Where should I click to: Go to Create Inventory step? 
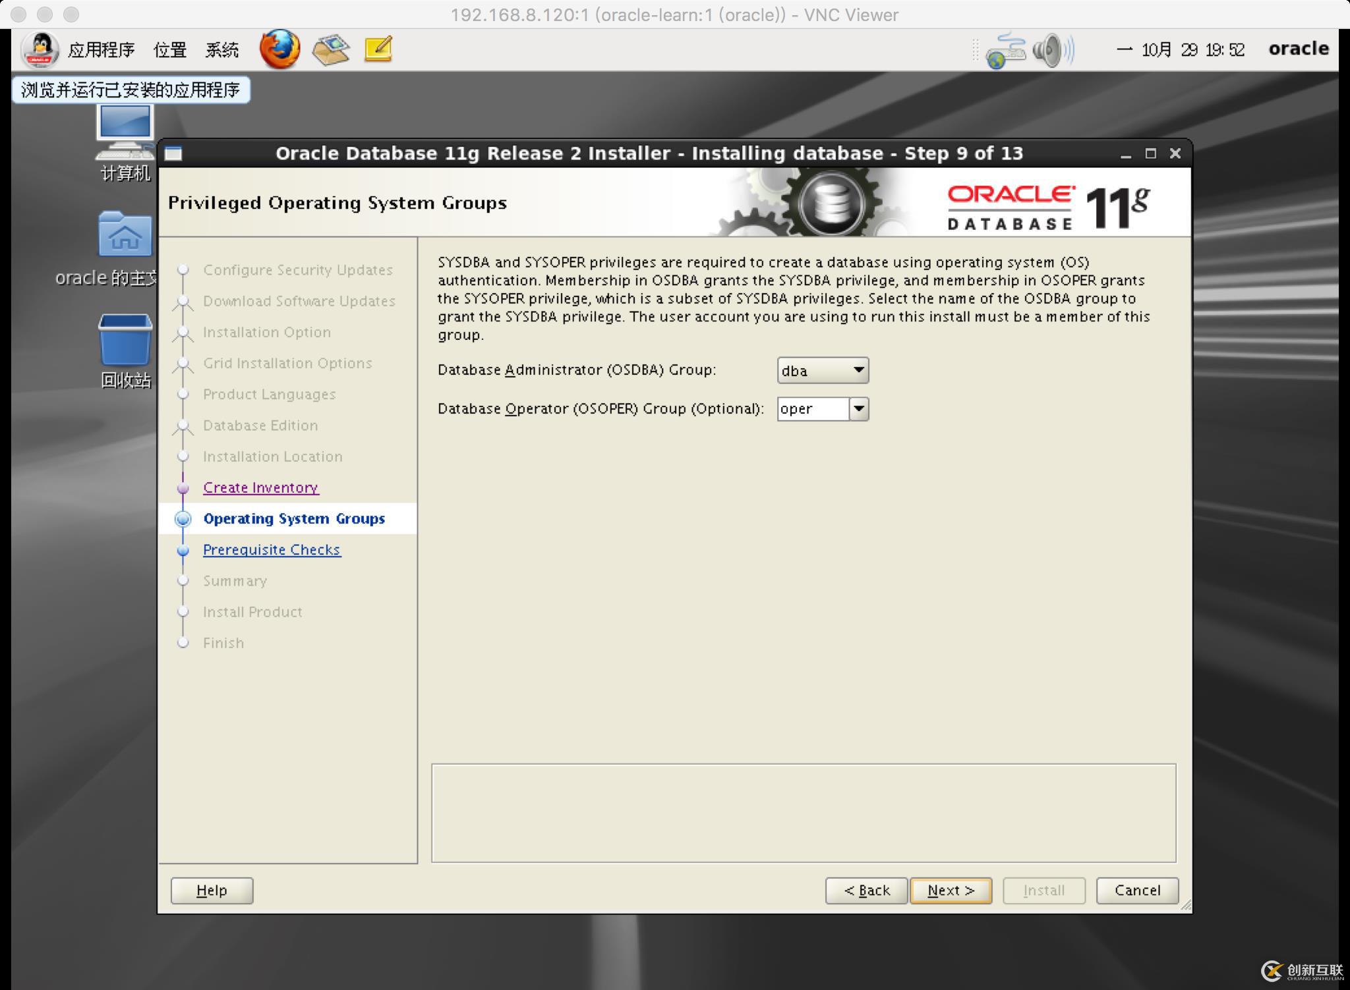tap(261, 487)
